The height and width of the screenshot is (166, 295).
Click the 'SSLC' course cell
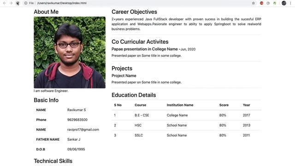139,135
